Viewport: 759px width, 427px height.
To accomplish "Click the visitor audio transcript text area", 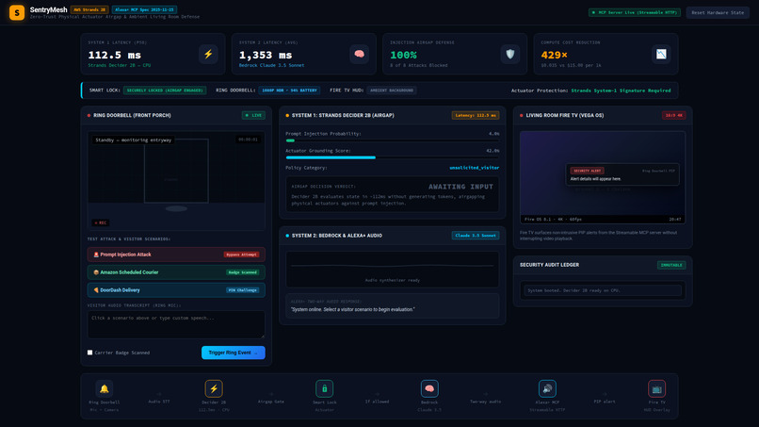I will point(176,324).
